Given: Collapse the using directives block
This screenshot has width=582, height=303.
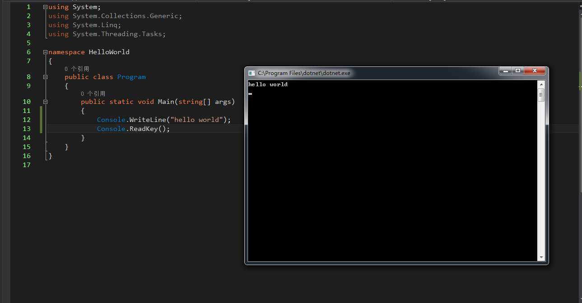Looking at the screenshot, I should 45,7.
